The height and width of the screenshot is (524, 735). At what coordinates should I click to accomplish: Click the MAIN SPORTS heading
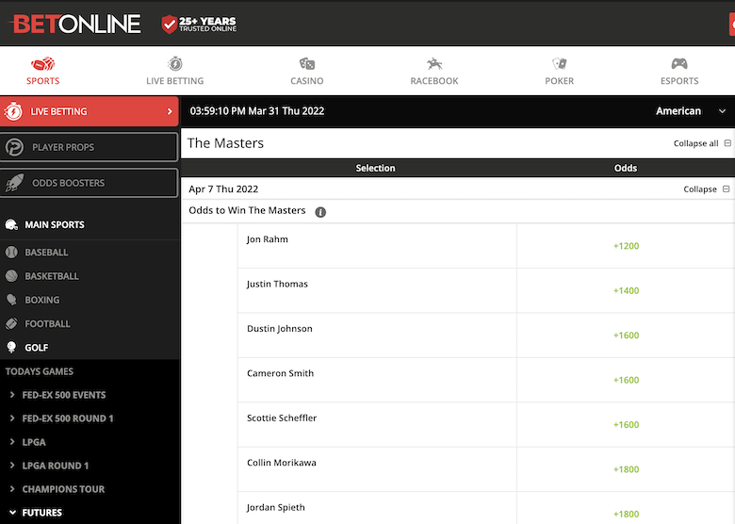(55, 224)
